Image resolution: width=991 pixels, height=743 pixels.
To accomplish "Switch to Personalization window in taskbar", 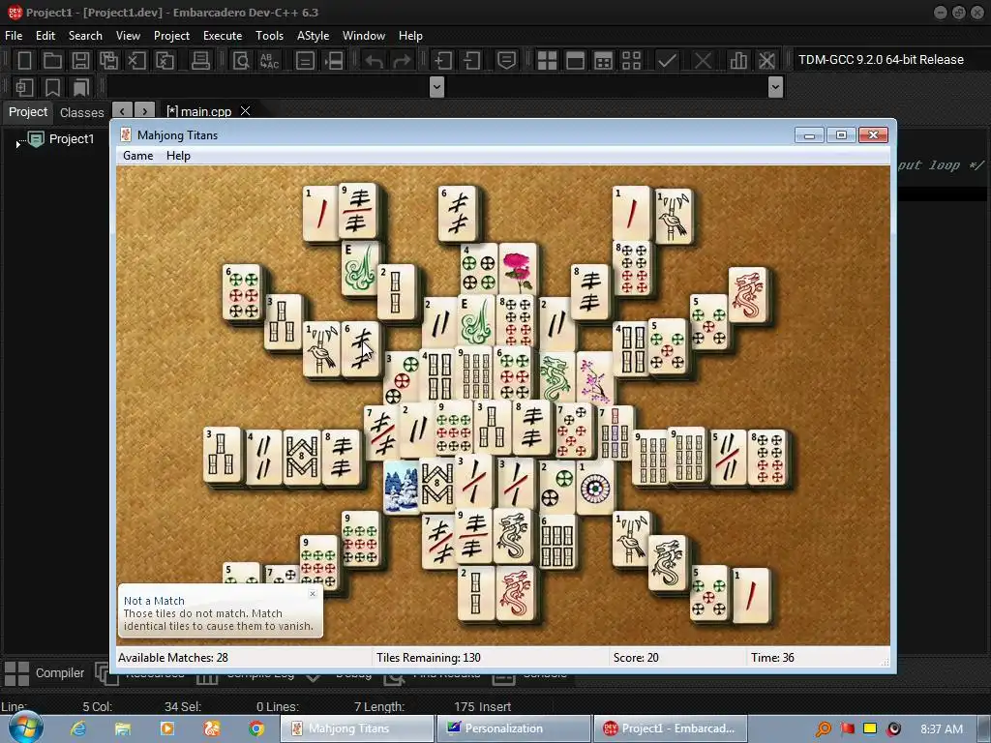I will tap(513, 728).
